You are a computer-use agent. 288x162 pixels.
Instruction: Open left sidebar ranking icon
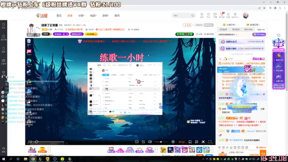click(x=4, y=37)
